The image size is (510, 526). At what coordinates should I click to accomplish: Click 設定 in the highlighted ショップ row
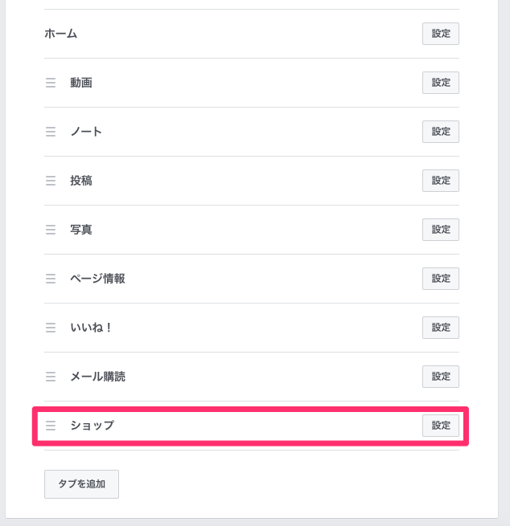click(x=440, y=426)
